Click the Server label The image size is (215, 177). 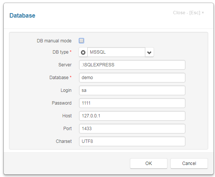65,65
